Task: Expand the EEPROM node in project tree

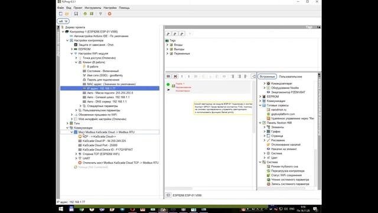Action: (71, 49)
